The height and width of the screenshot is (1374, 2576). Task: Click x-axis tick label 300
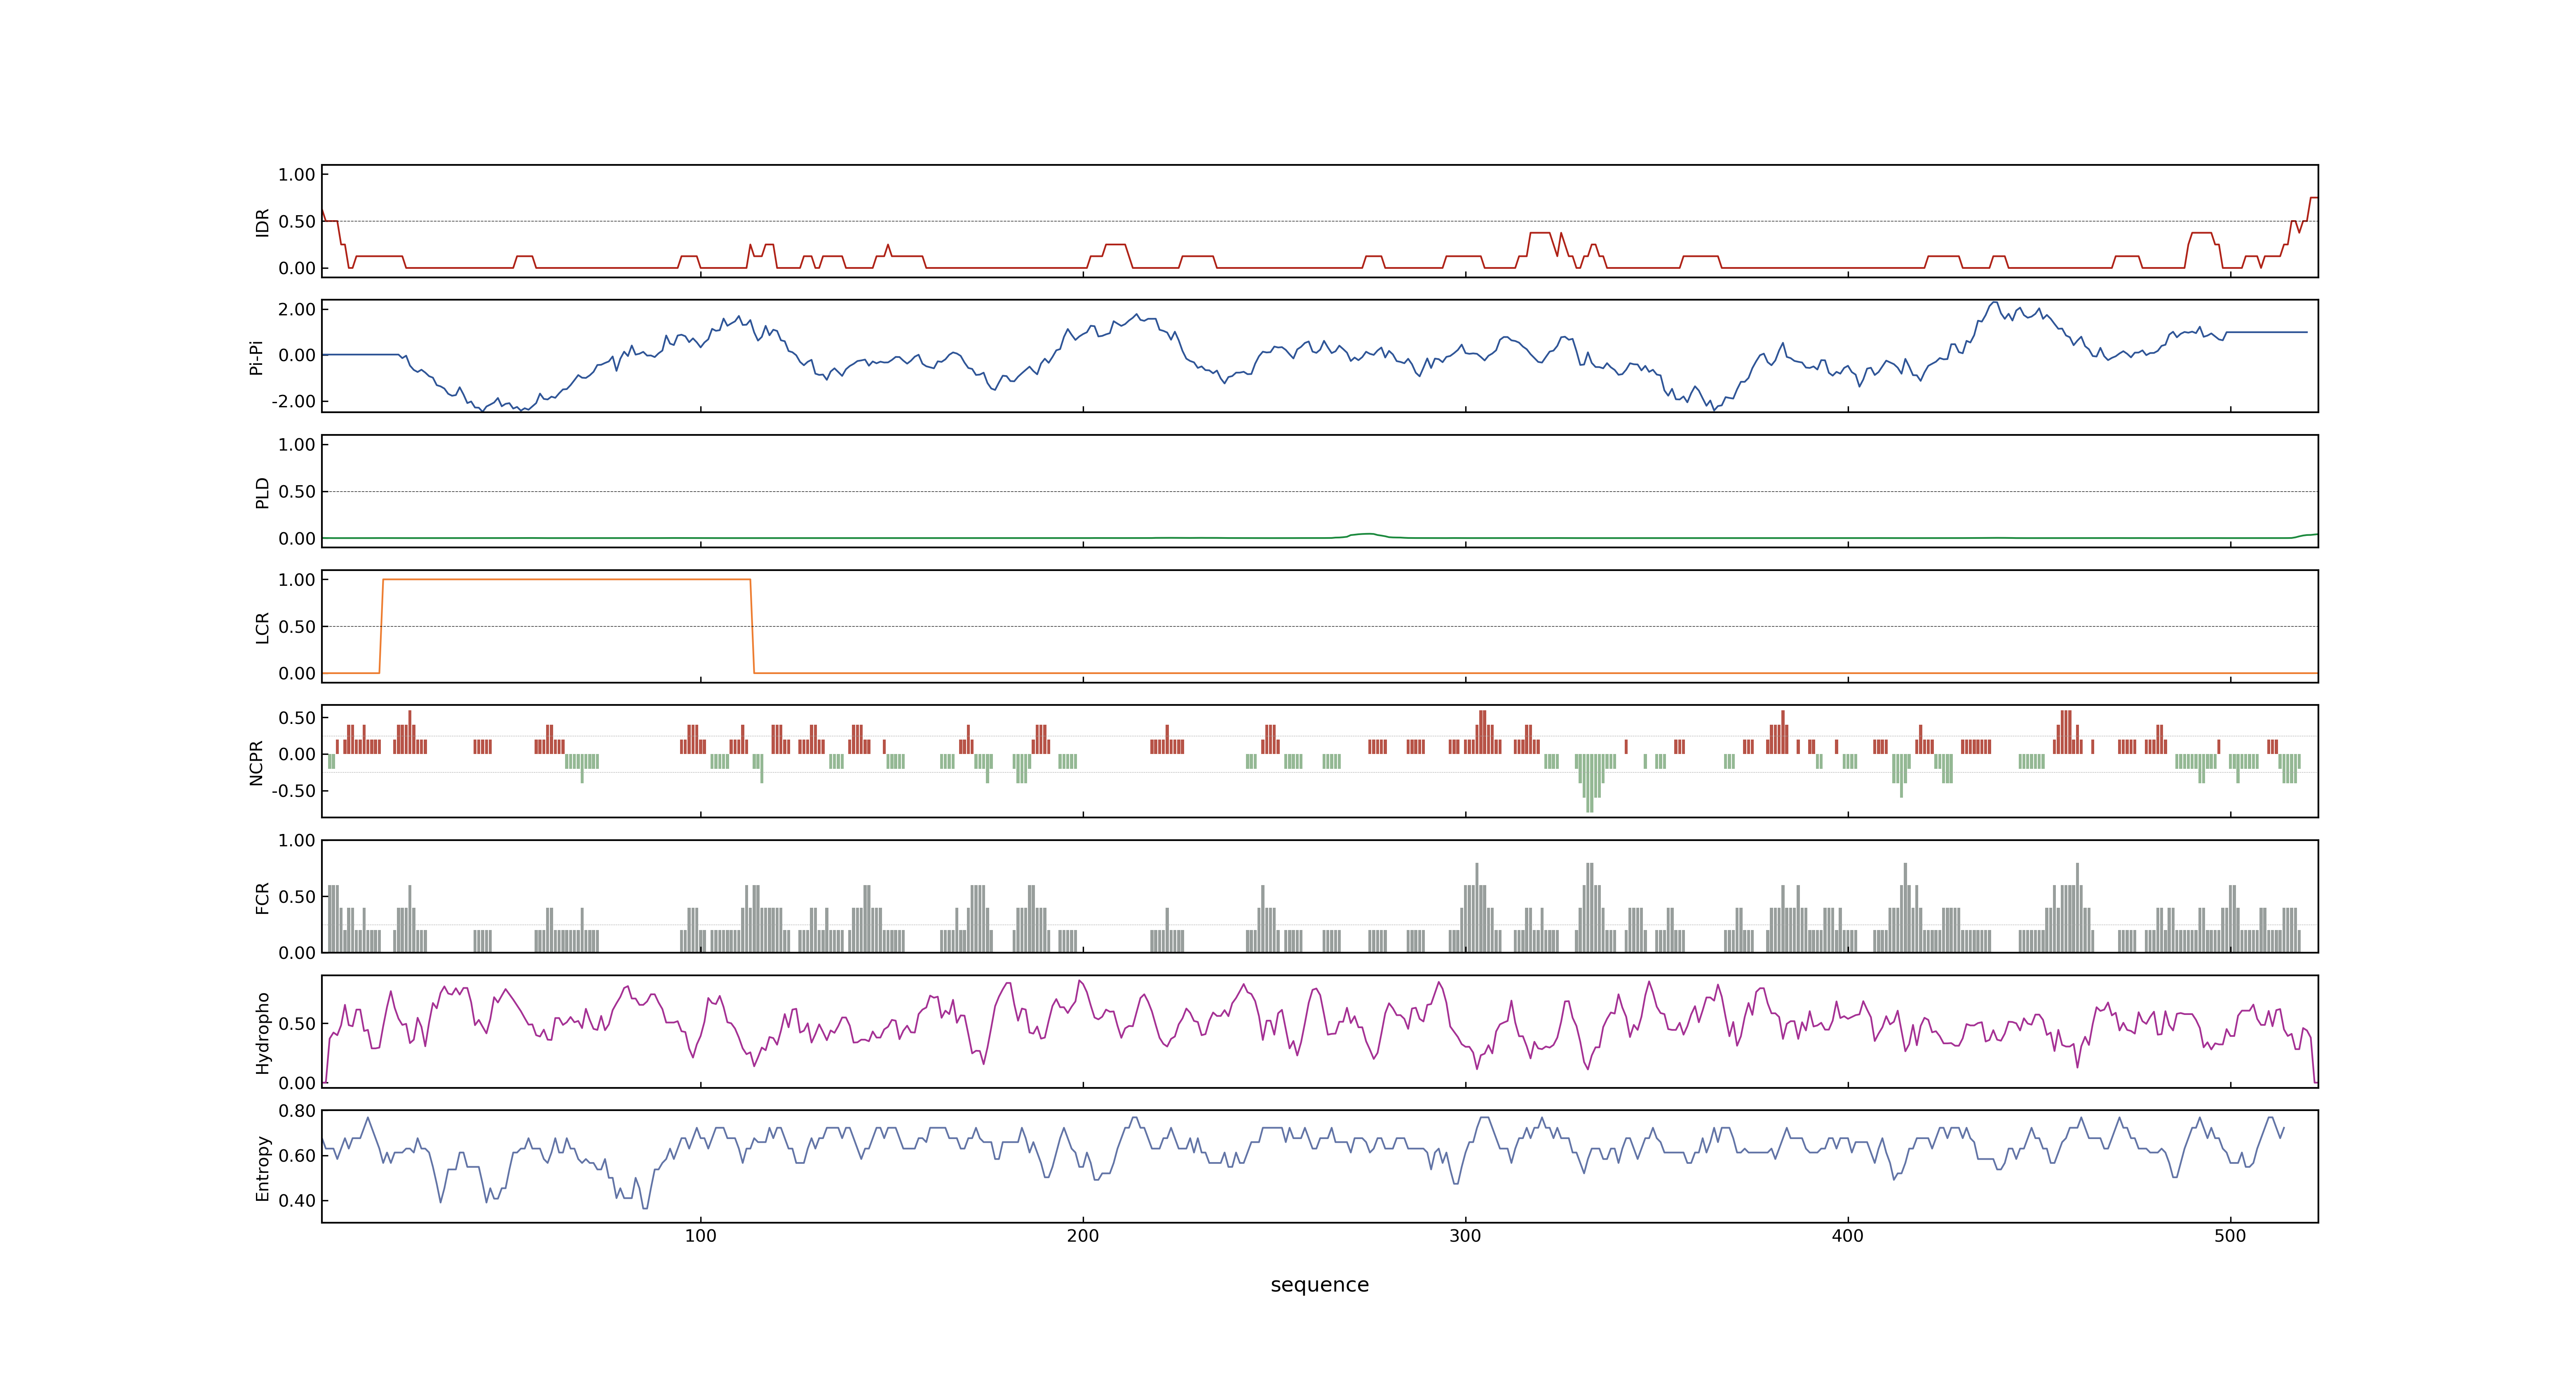click(x=1465, y=1236)
